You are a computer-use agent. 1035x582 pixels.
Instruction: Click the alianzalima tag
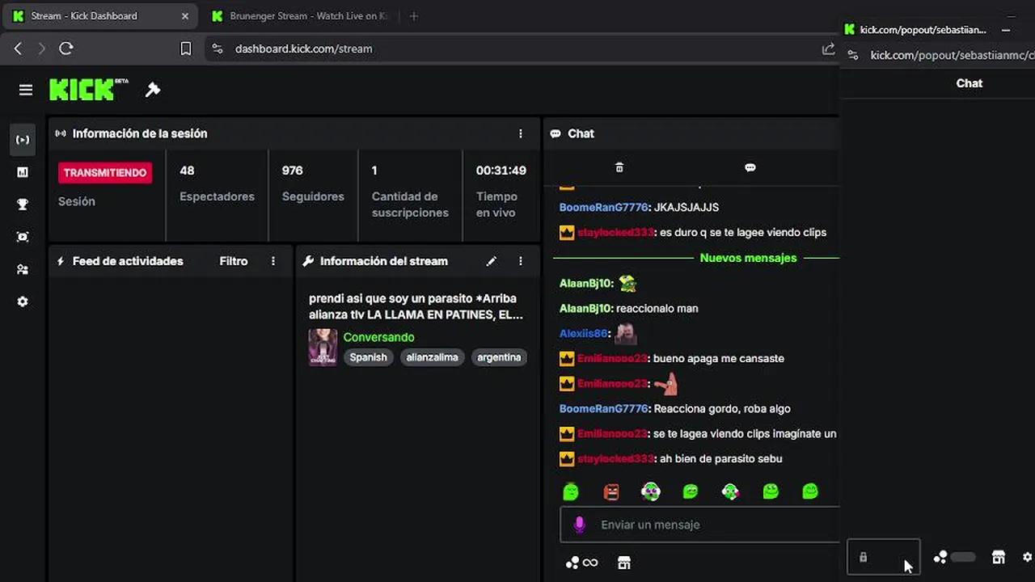tap(433, 357)
